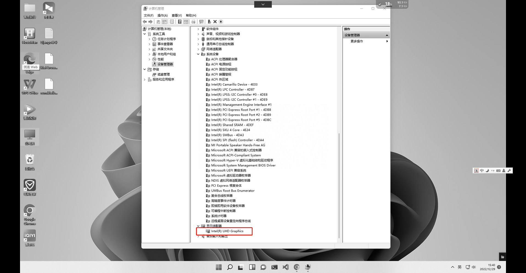Click the taskbar volume speaker icon

[x=474, y=267]
